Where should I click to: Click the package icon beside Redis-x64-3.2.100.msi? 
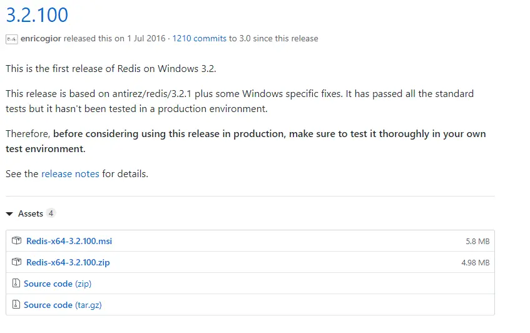coord(16,241)
